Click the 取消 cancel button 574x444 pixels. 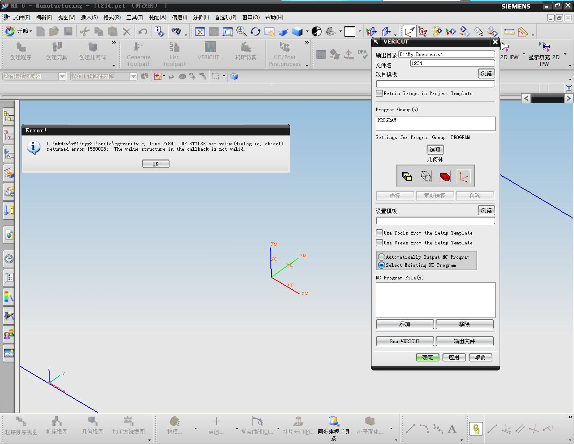coord(481,357)
